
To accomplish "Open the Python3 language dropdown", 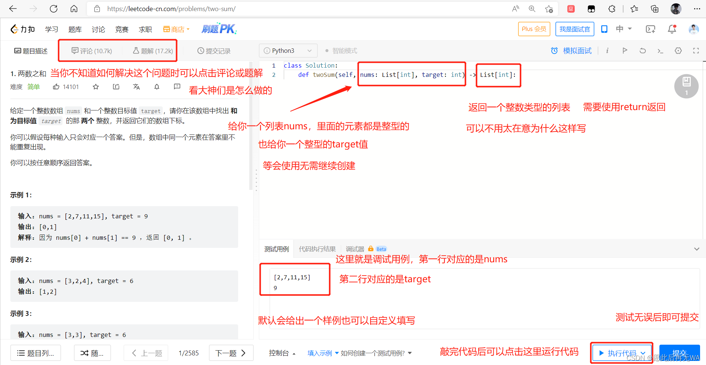I will [x=288, y=51].
